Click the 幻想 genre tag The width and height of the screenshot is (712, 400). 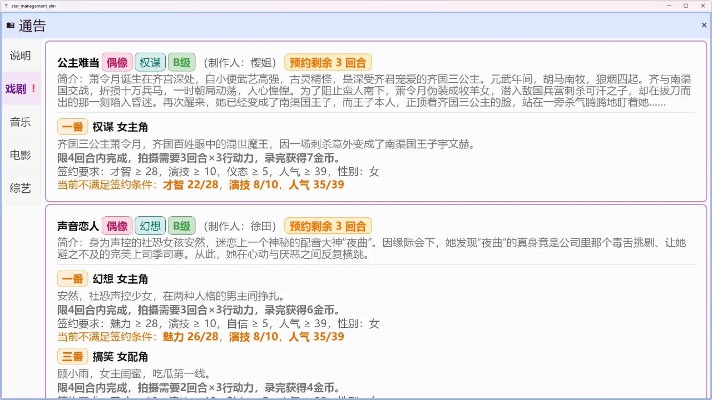pyautogui.click(x=150, y=226)
